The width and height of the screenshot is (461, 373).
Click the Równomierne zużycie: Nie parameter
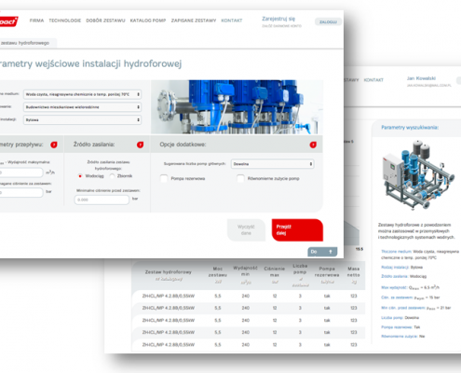pos(403,337)
